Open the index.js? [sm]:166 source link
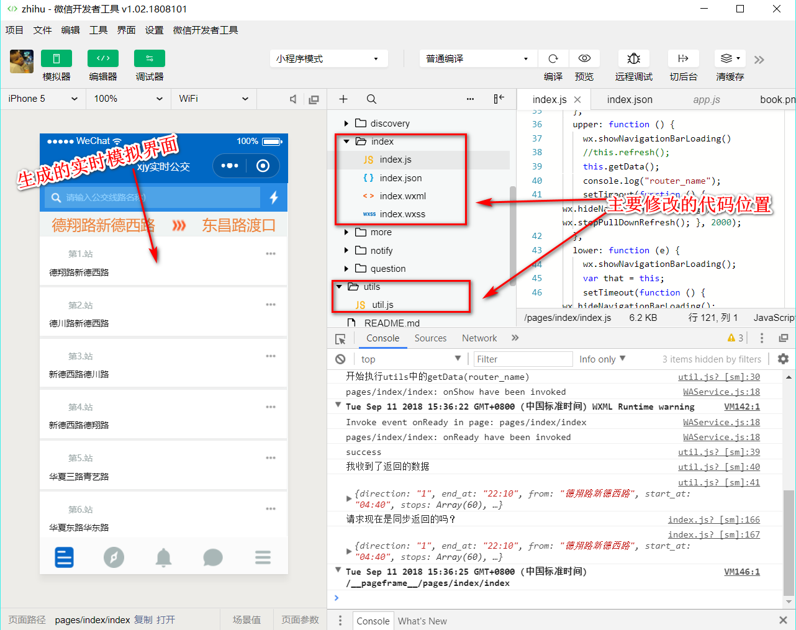The height and width of the screenshot is (630, 796). pyautogui.click(x=714, y=520)
